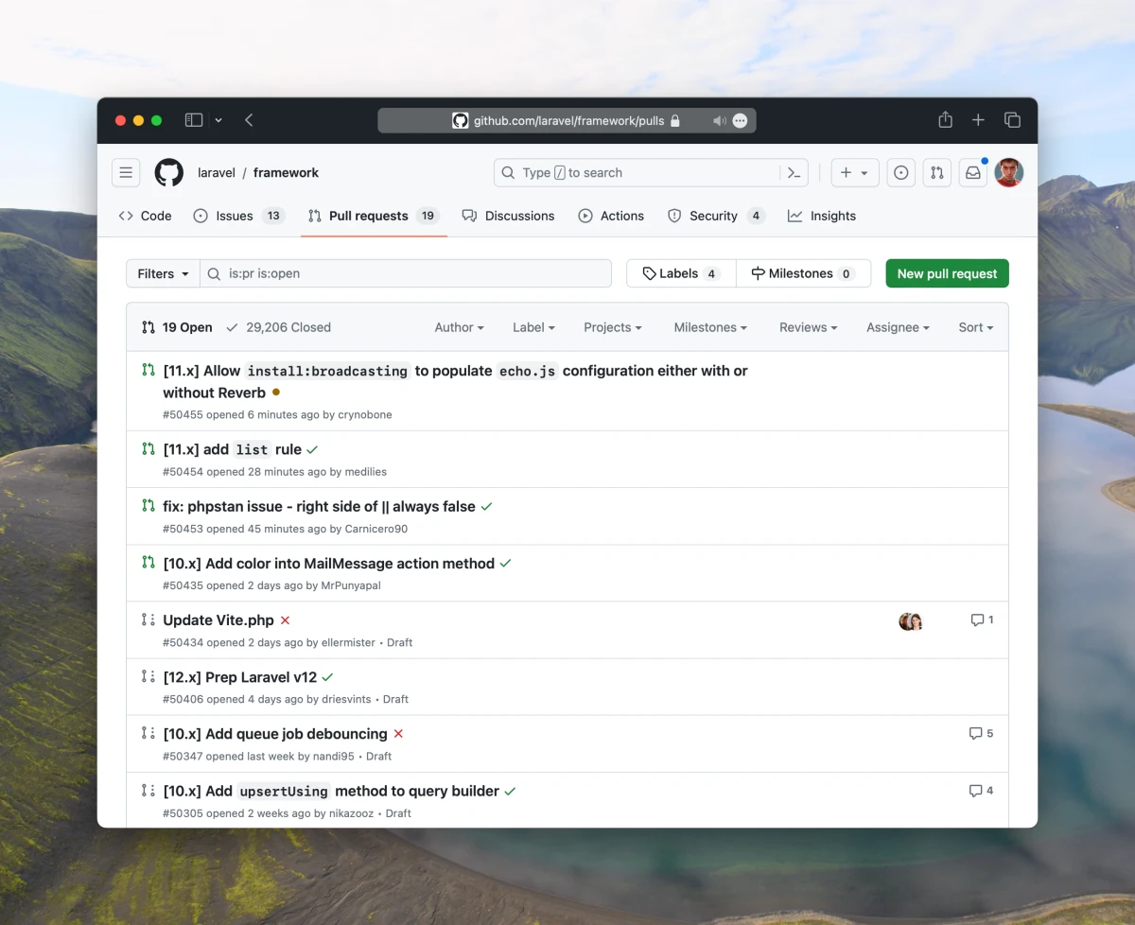Open the Milestones 0 button
Screen dimensions: 1135x925
point(802,273)
